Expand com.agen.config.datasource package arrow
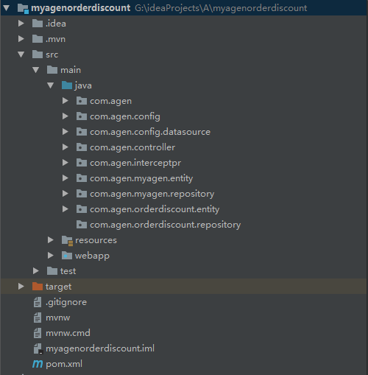Image resolution: width=368 pixels, height=375 pixels. point(65,132)
